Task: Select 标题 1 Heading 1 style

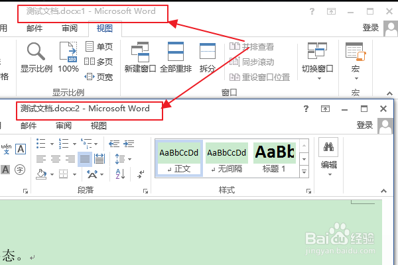Action: (275, 158)
